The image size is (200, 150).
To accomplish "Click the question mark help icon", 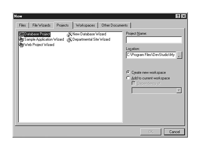I will click(x=178, y=16).
